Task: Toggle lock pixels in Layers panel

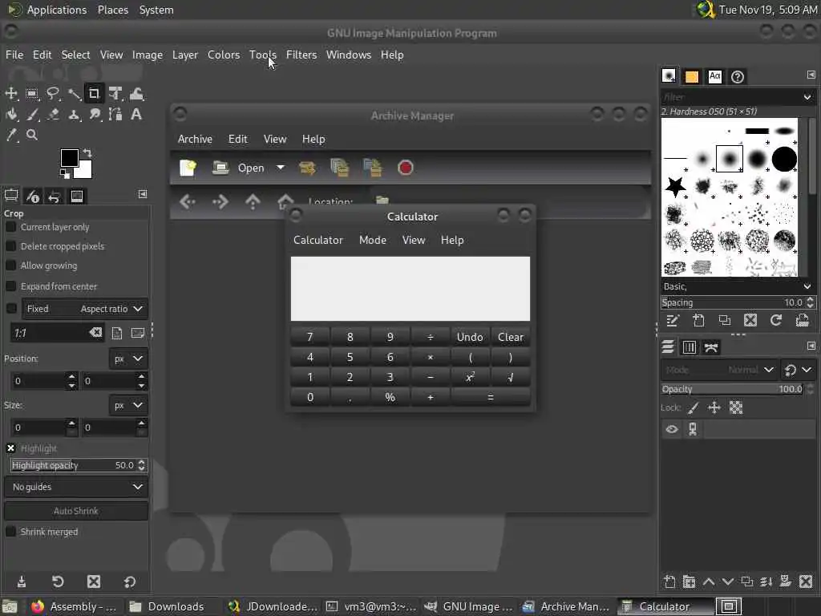Action: tap(694, 407)
